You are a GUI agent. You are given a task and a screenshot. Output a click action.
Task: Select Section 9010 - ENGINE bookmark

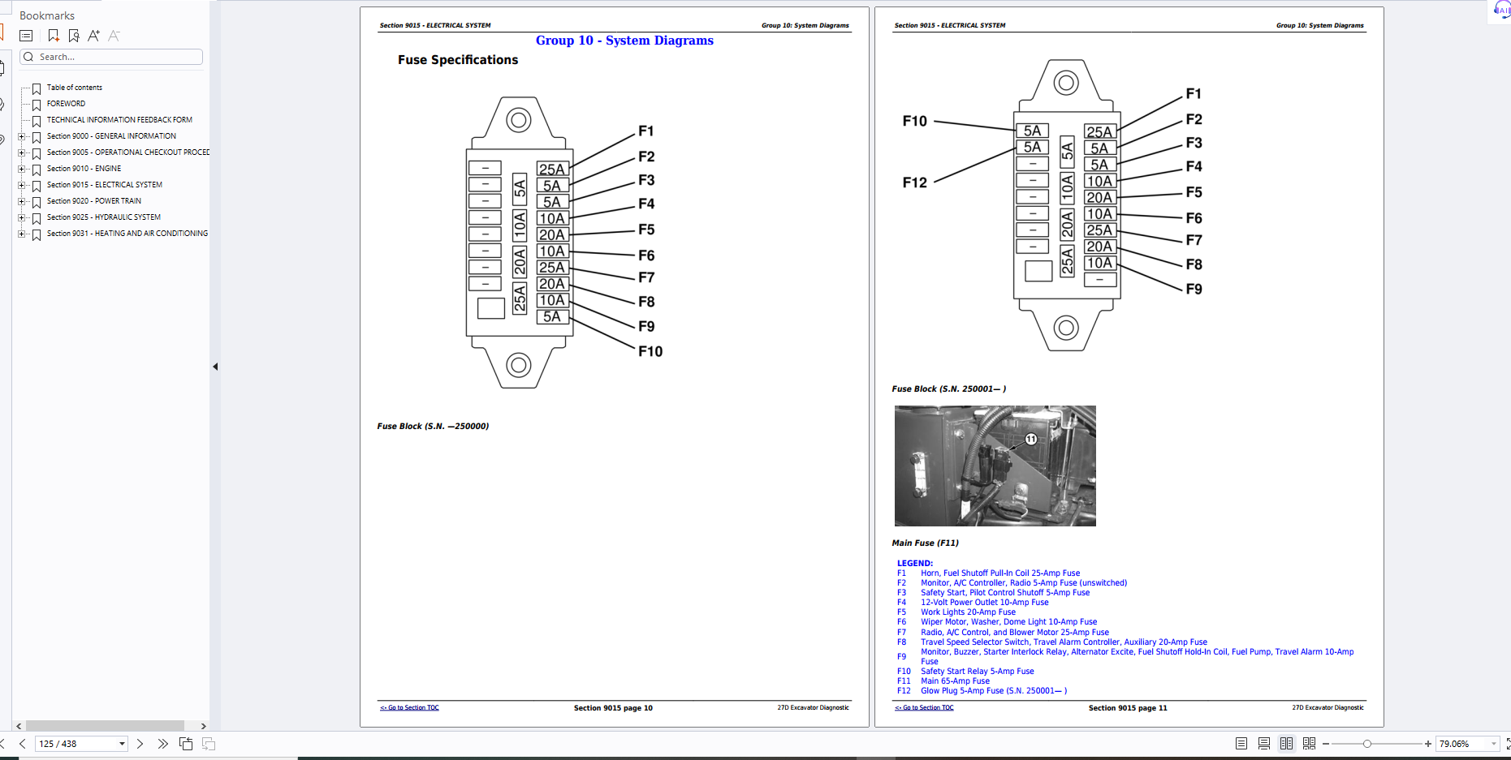84,169
